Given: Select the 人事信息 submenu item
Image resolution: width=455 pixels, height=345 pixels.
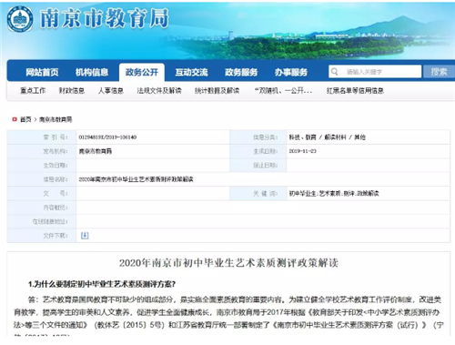Looking at the screenshot, I should (x=111, y=90).
